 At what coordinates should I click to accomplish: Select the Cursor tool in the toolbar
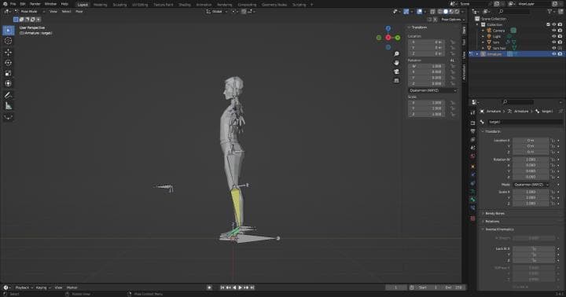tap(8, 41)
